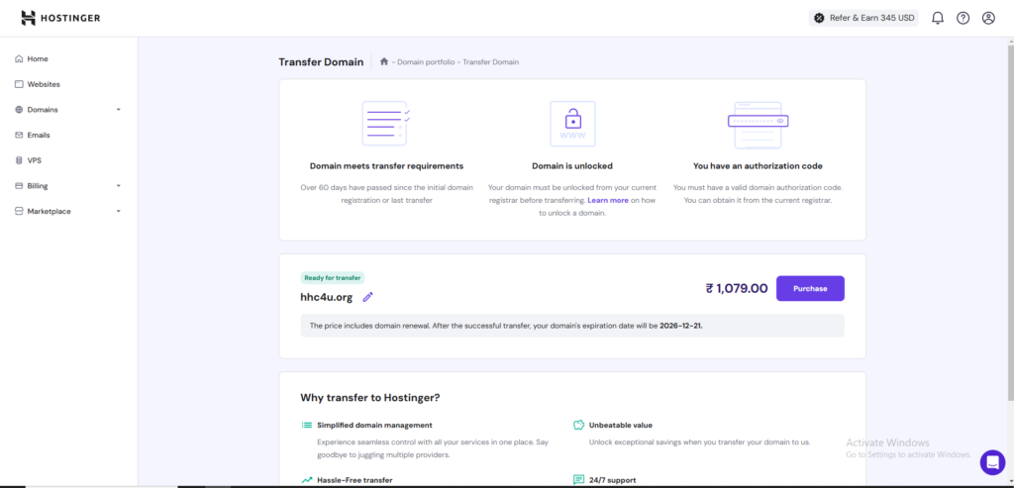
Task: Click the 2026-12-21 expiration date
Action: [x=681, y=326]
